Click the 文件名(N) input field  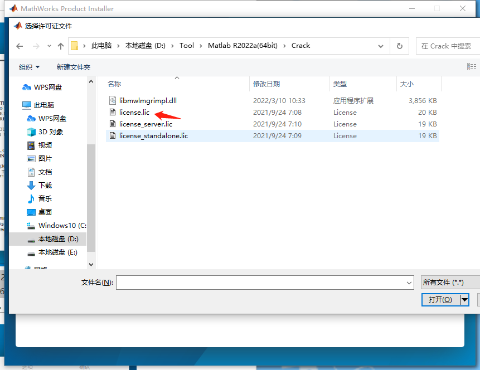(x=265, y=283)
